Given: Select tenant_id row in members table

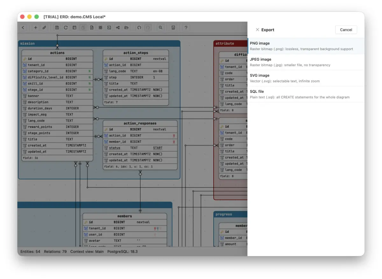Looking at the screenshot, I should (125, 228).
